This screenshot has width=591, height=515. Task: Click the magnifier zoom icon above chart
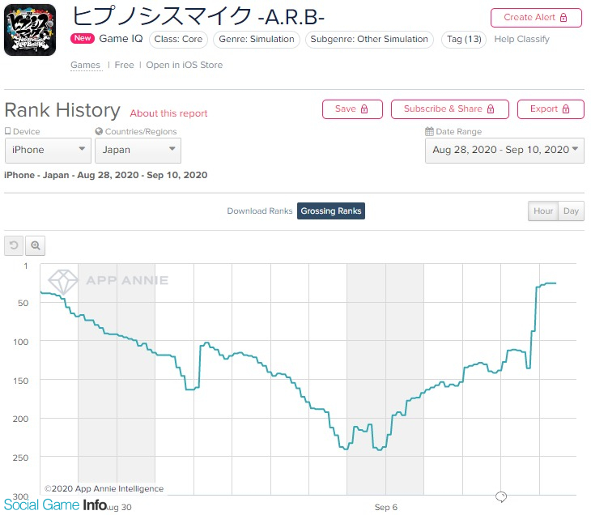pos(36,245)
